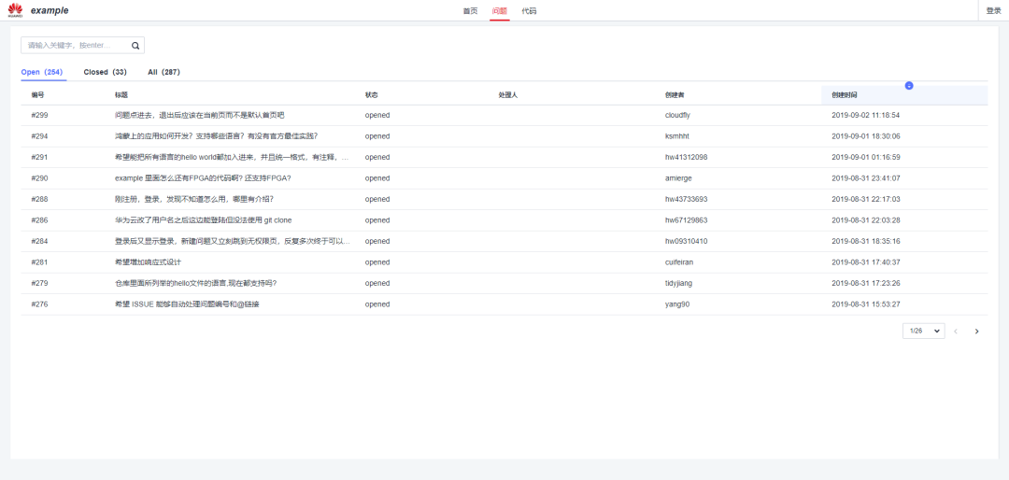Viewport: 1009px width, 480px height.
Task: Click issue number #299
Action: [39, 115]
